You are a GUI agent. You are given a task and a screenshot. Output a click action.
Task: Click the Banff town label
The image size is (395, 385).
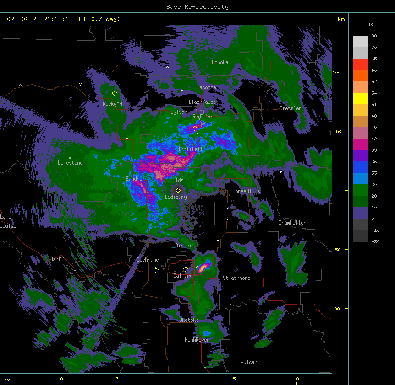[x=57, y=259]
